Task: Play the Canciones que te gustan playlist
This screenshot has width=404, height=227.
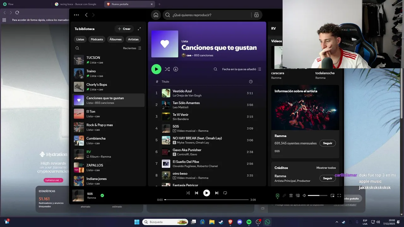Action: coord(156,69)
